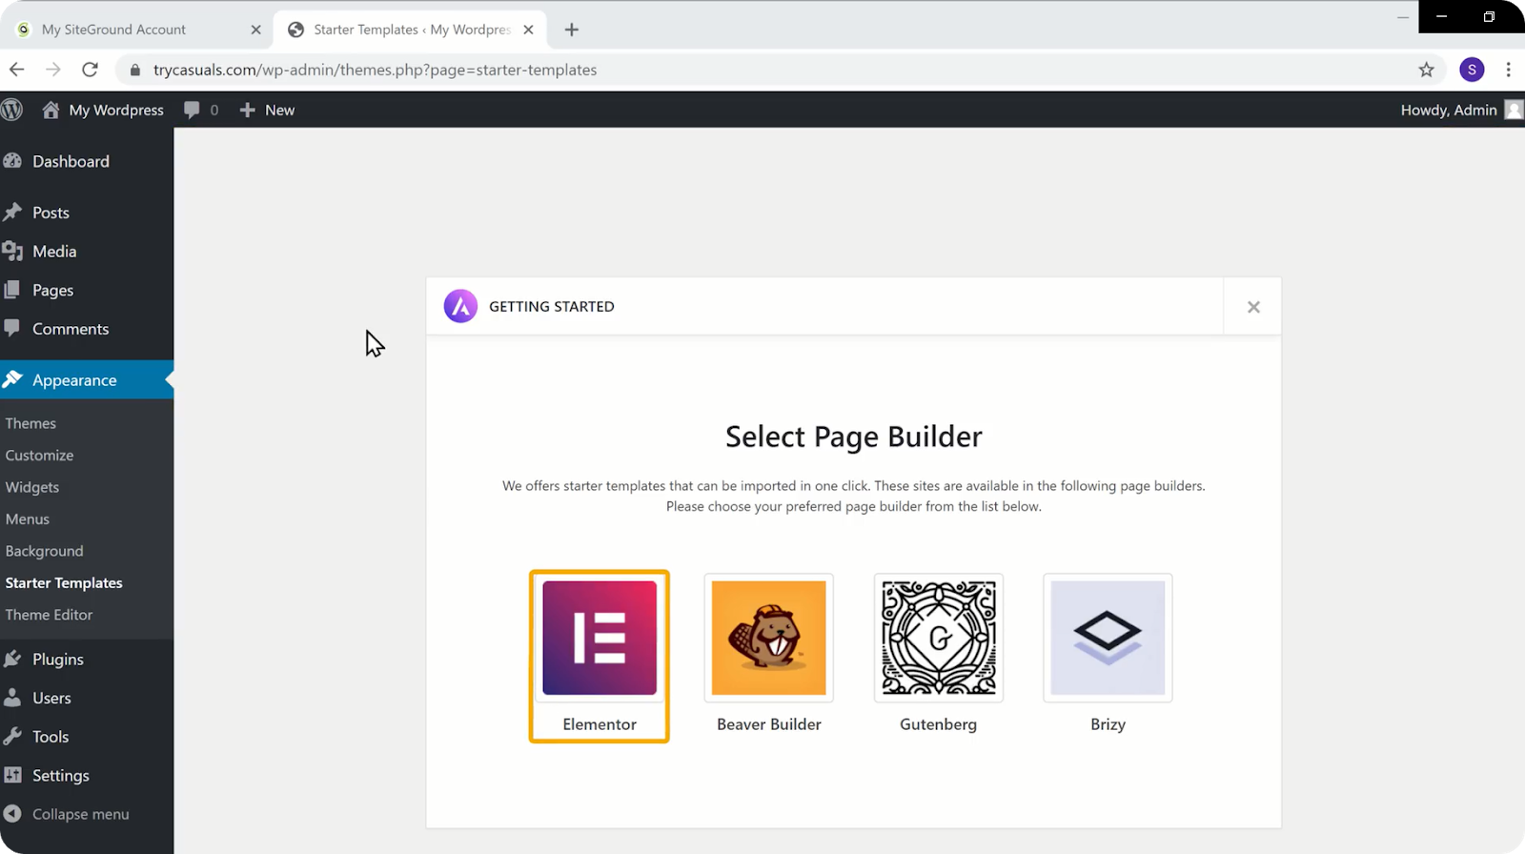1525x854 pixels.
Task: Open Plugins in the sidebar
Action: coord(87,660)
